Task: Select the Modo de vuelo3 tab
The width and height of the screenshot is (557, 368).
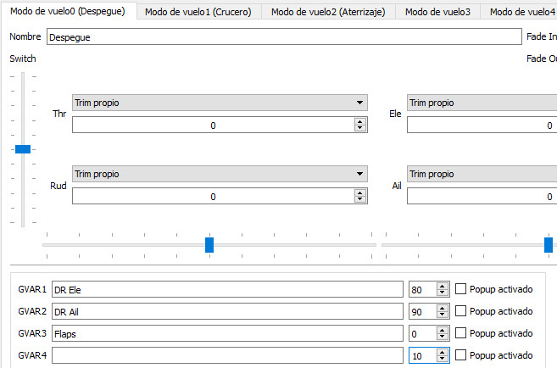Action: [437, 12]
